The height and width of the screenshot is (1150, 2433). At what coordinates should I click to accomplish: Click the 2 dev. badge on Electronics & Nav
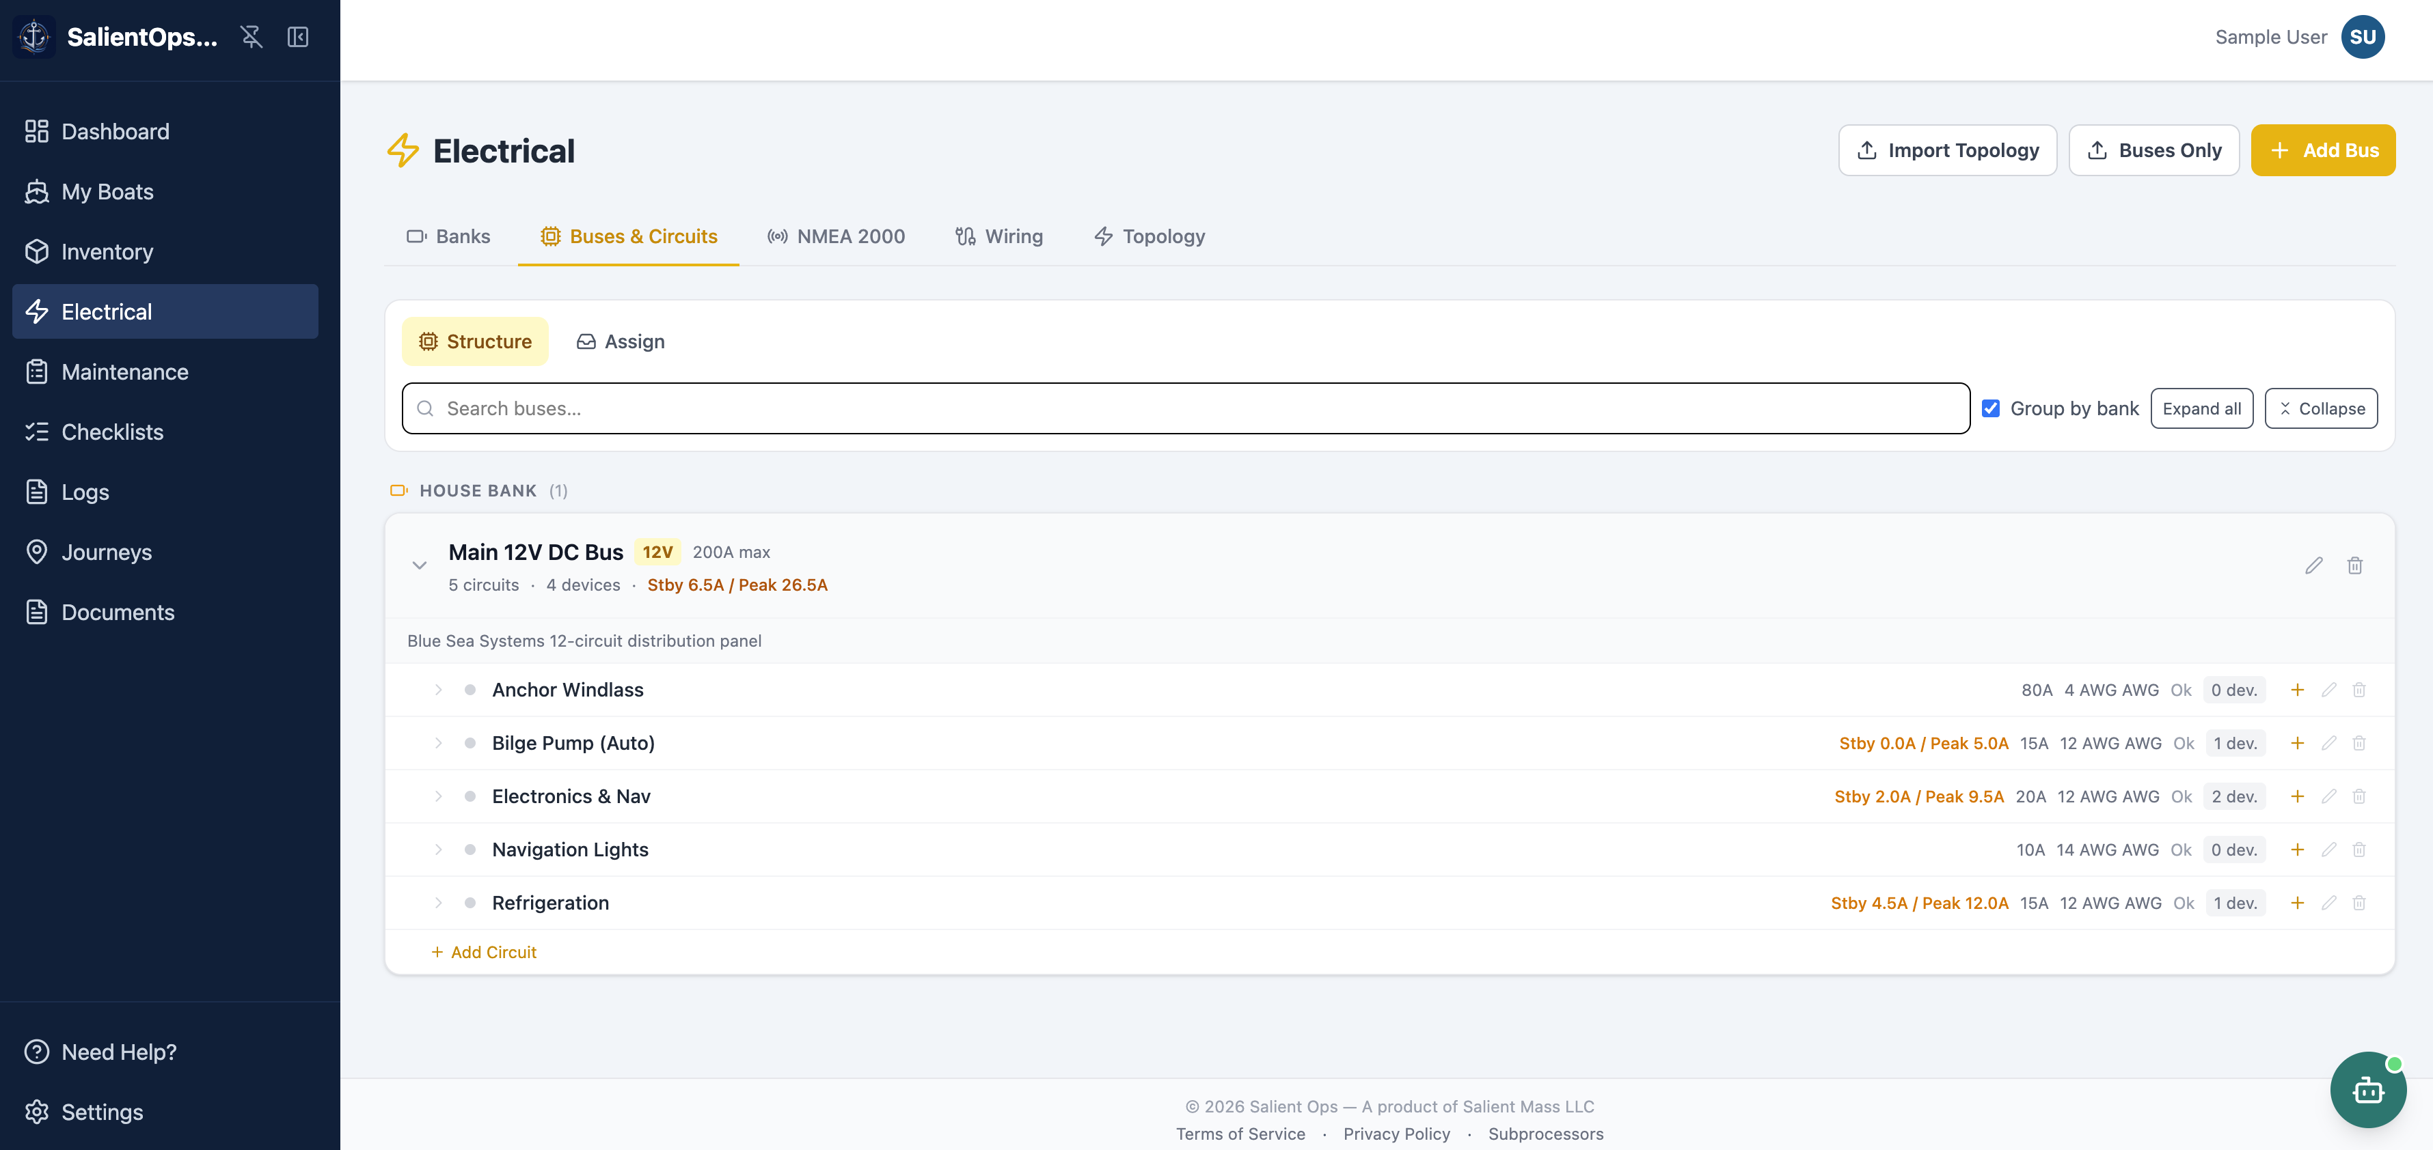[x=2233, y=796]
